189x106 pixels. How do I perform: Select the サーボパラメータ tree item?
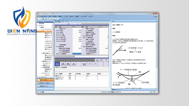pos(47,63)
